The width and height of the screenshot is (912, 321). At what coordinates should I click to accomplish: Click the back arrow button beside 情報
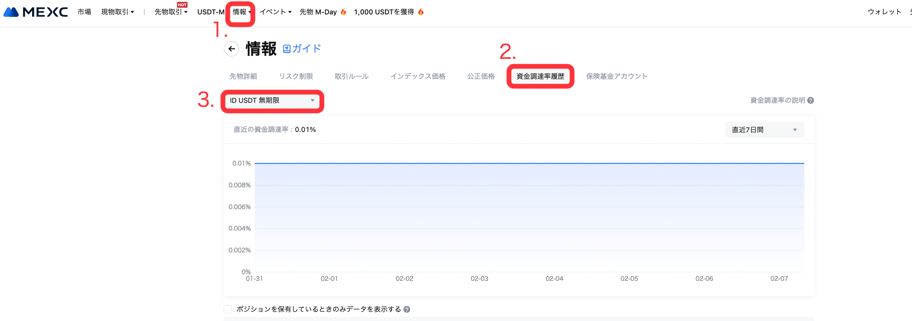(231, 49)
